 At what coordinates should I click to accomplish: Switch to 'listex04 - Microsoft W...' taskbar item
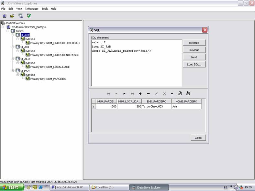(70, 187)
